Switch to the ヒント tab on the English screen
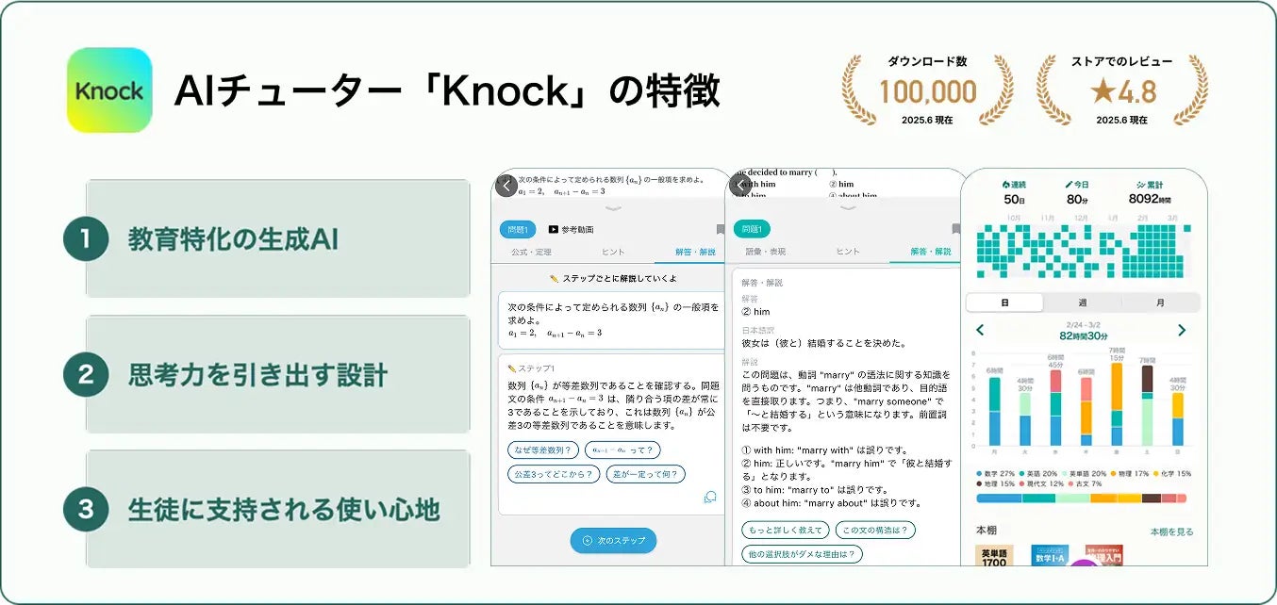 [x=848, y=253]
